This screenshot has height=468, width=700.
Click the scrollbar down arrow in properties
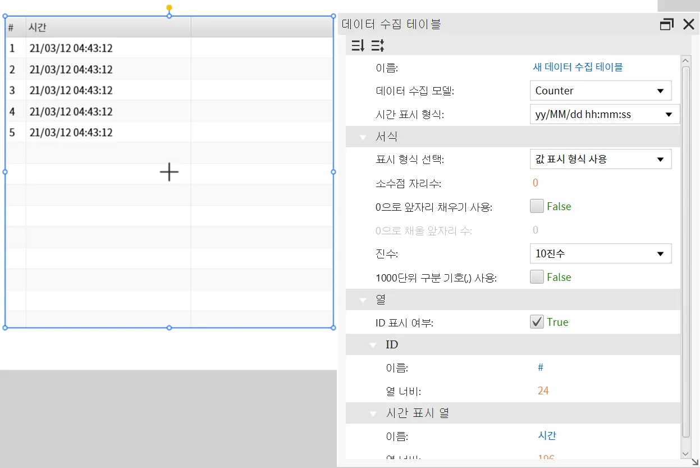pyautogui.click(x=685, y=453)
